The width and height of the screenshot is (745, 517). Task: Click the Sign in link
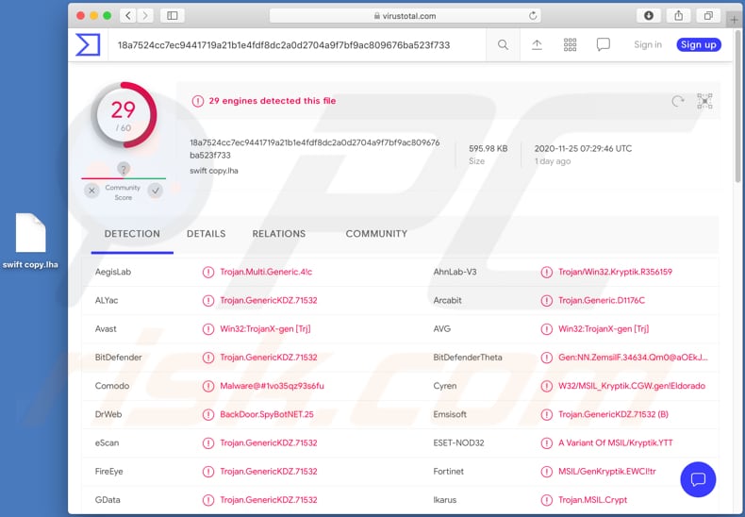[x=648, y=44]
